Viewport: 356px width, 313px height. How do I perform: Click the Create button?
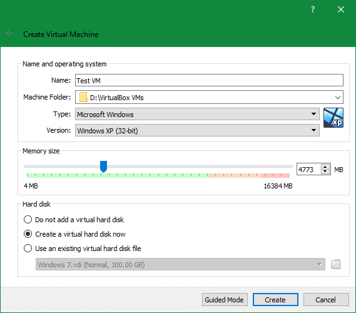click(275, 300)
